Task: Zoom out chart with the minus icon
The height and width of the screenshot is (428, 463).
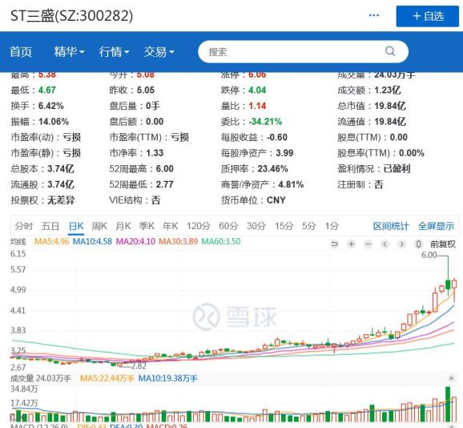Action: point(368,244)
